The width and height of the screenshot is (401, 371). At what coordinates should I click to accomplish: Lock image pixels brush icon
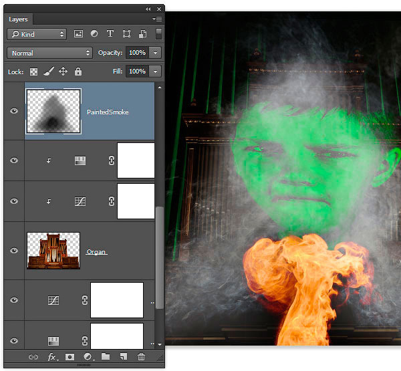[x=49, y=72]
